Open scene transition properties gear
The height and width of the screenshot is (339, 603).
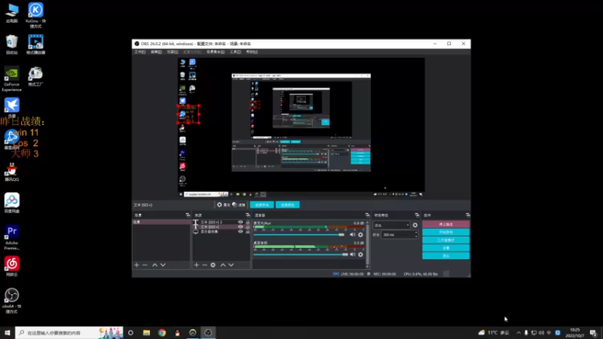click(x=415, y=224)
